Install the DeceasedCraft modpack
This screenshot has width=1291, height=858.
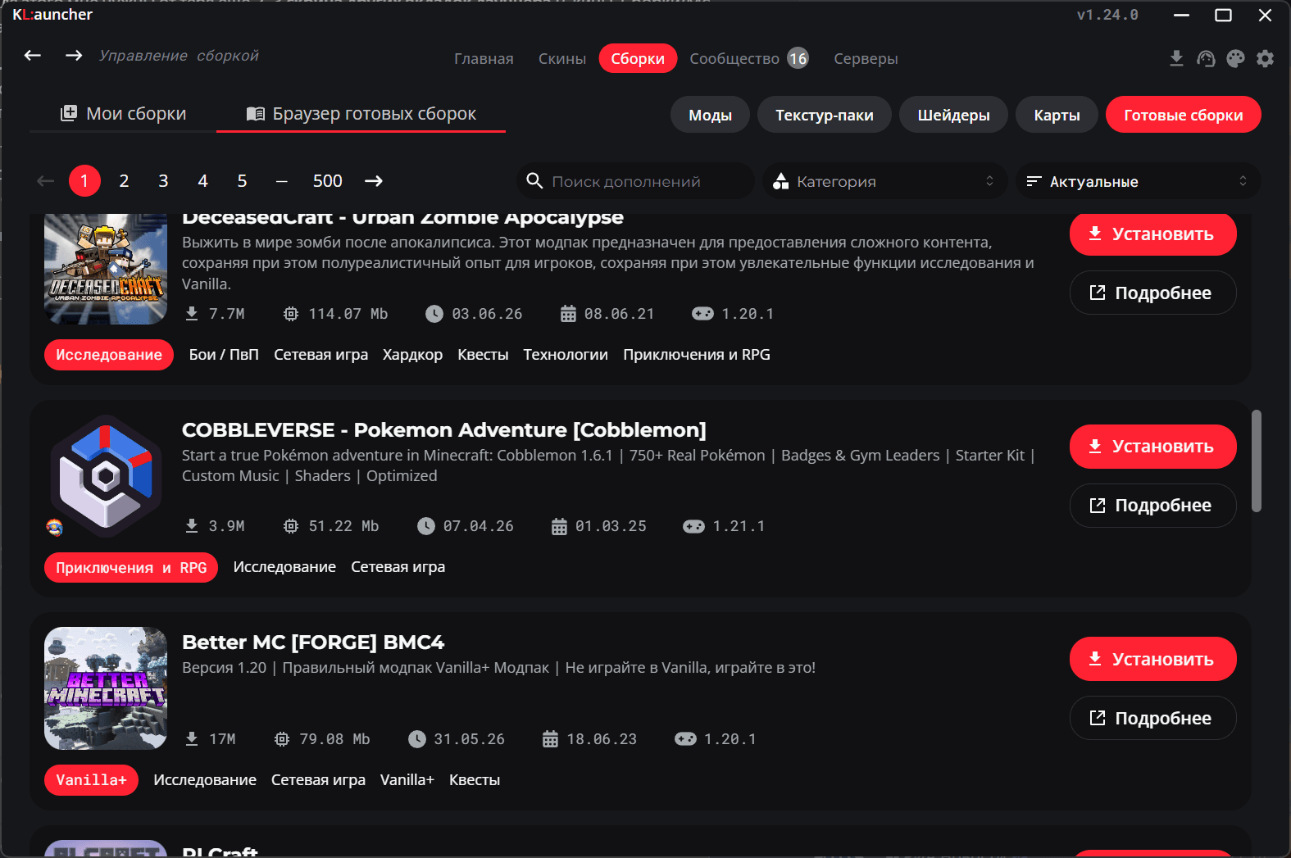(1152, 234)
